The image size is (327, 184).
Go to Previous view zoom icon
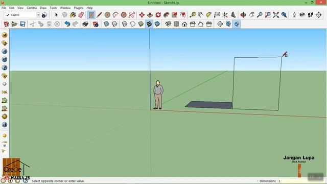[284, 15]
